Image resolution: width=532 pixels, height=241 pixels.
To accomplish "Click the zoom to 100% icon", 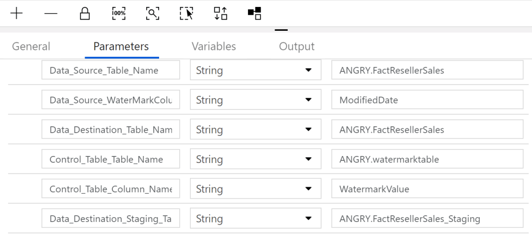I will 119,14.
